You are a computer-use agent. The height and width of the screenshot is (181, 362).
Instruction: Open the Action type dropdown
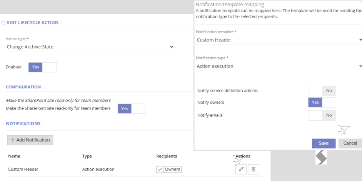90,47
